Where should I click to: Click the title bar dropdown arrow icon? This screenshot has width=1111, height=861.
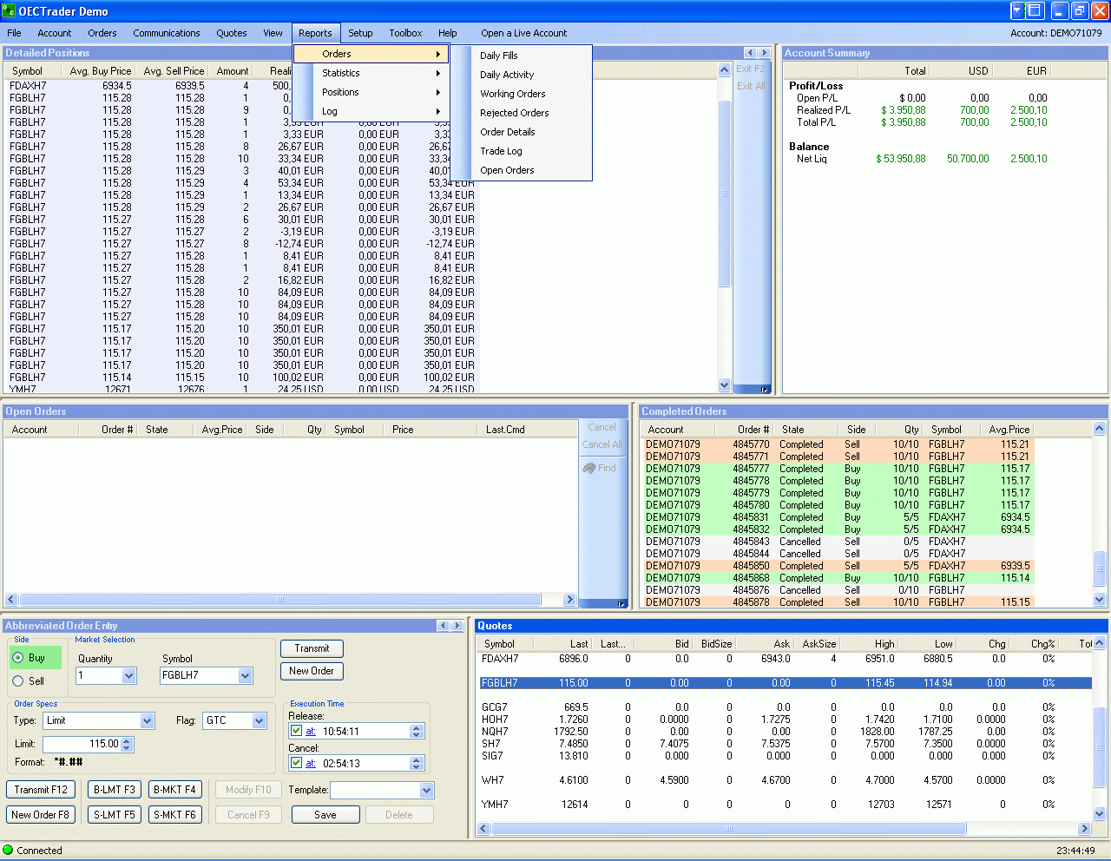click(x=1018, y=10)
